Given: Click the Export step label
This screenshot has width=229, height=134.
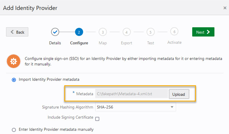Looking at the screenshot, I should 127,43.
